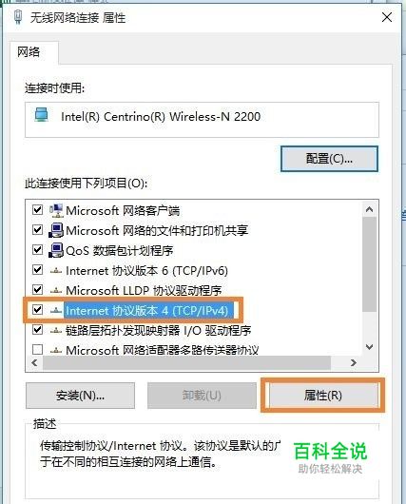The image size is (406, 504).
Task: Click the horizontal scroll right arrow
Action: coord(354,363)
